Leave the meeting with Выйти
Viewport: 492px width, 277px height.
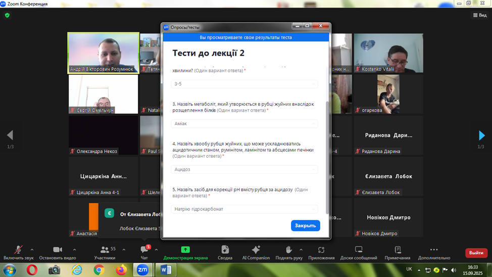(476, 253)
